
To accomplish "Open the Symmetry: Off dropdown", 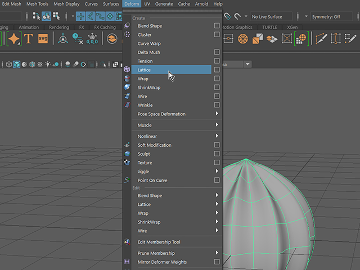I will (331, 16).
